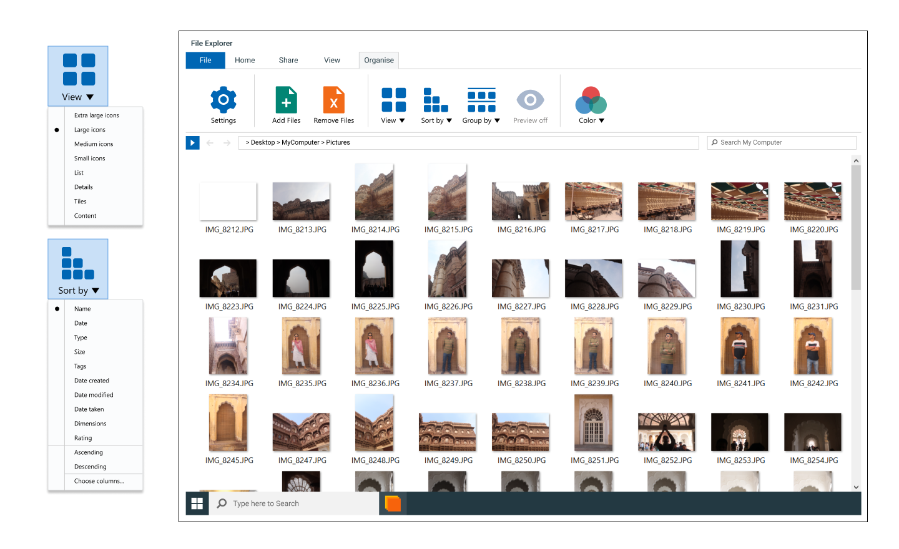Select thumbnail IMG_8251.JPG
Viewport: 899px width, 549px height.
point(593,422)
